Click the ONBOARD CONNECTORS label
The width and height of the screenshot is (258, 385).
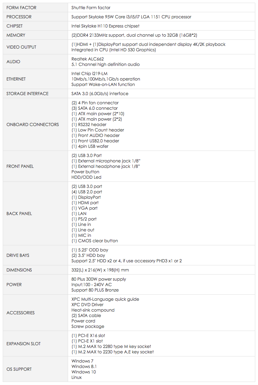(33, 124)
